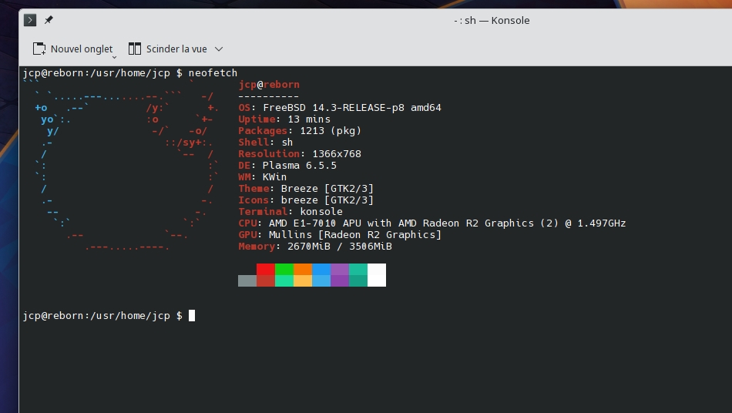Click the Shell: sh line
This screenshot has width=732, height=413.
pos(266,143)
